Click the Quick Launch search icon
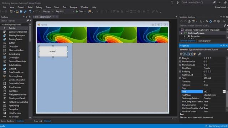 (214, 2)
